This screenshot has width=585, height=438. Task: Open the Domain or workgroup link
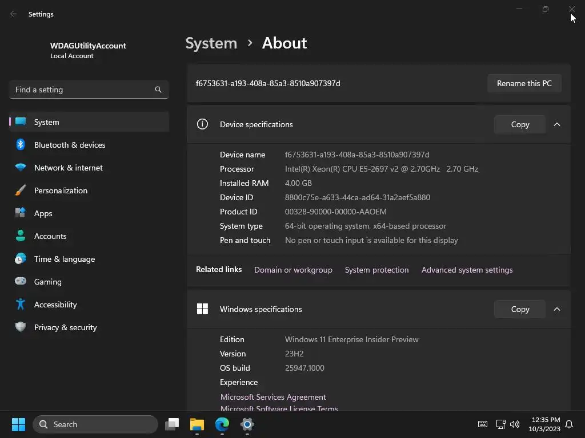pyautogui.click(x=293, y=270)
